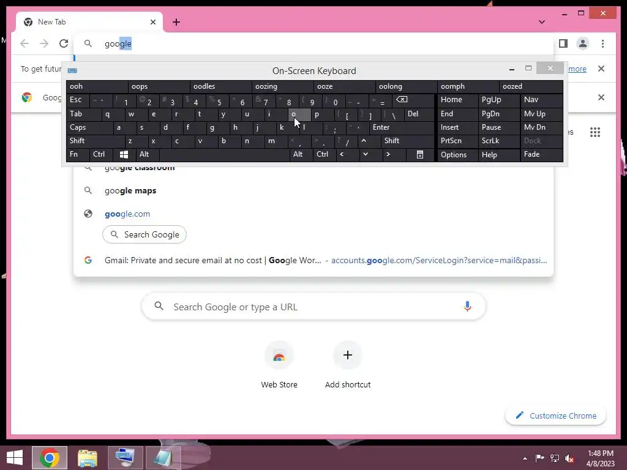Click Add shortcut plus button
The width and height of the screenshot is (627, 470).
[x=348, y=355]
